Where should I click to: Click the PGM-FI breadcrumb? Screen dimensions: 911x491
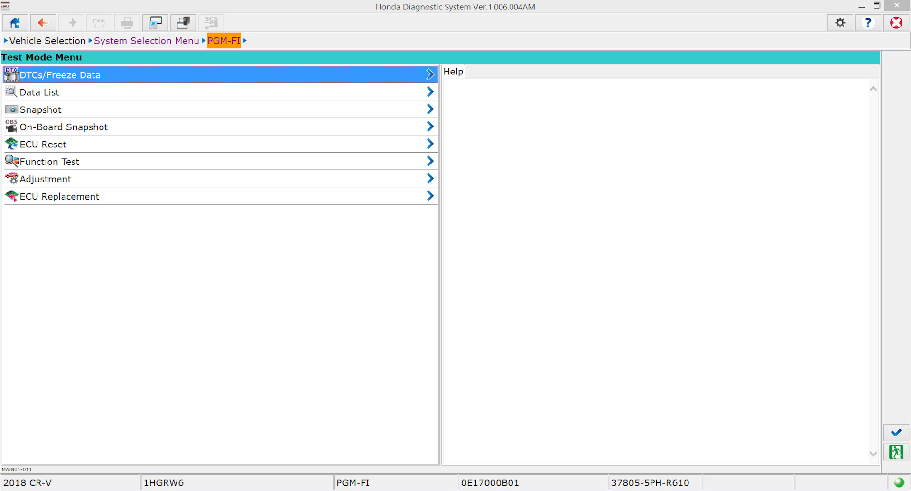click(224, 41)
